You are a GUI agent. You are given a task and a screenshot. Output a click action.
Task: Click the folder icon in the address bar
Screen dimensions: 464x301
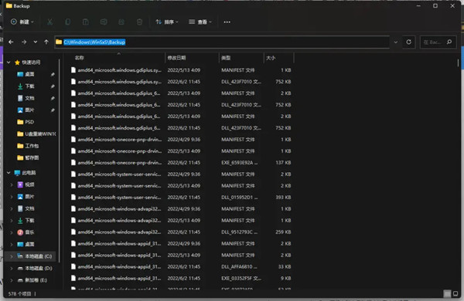pos(59,42)
